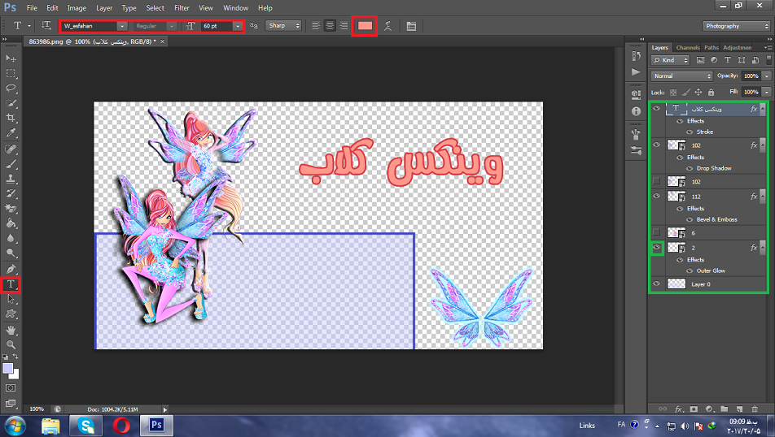Open the Filter menu

point(182,8)
